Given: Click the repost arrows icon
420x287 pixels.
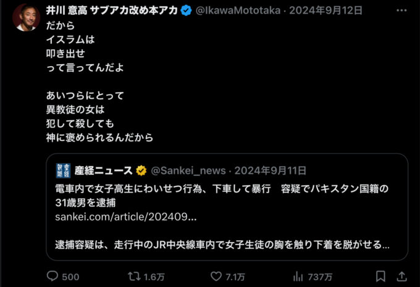Looking at the screenshot, I should coord(134,277).
